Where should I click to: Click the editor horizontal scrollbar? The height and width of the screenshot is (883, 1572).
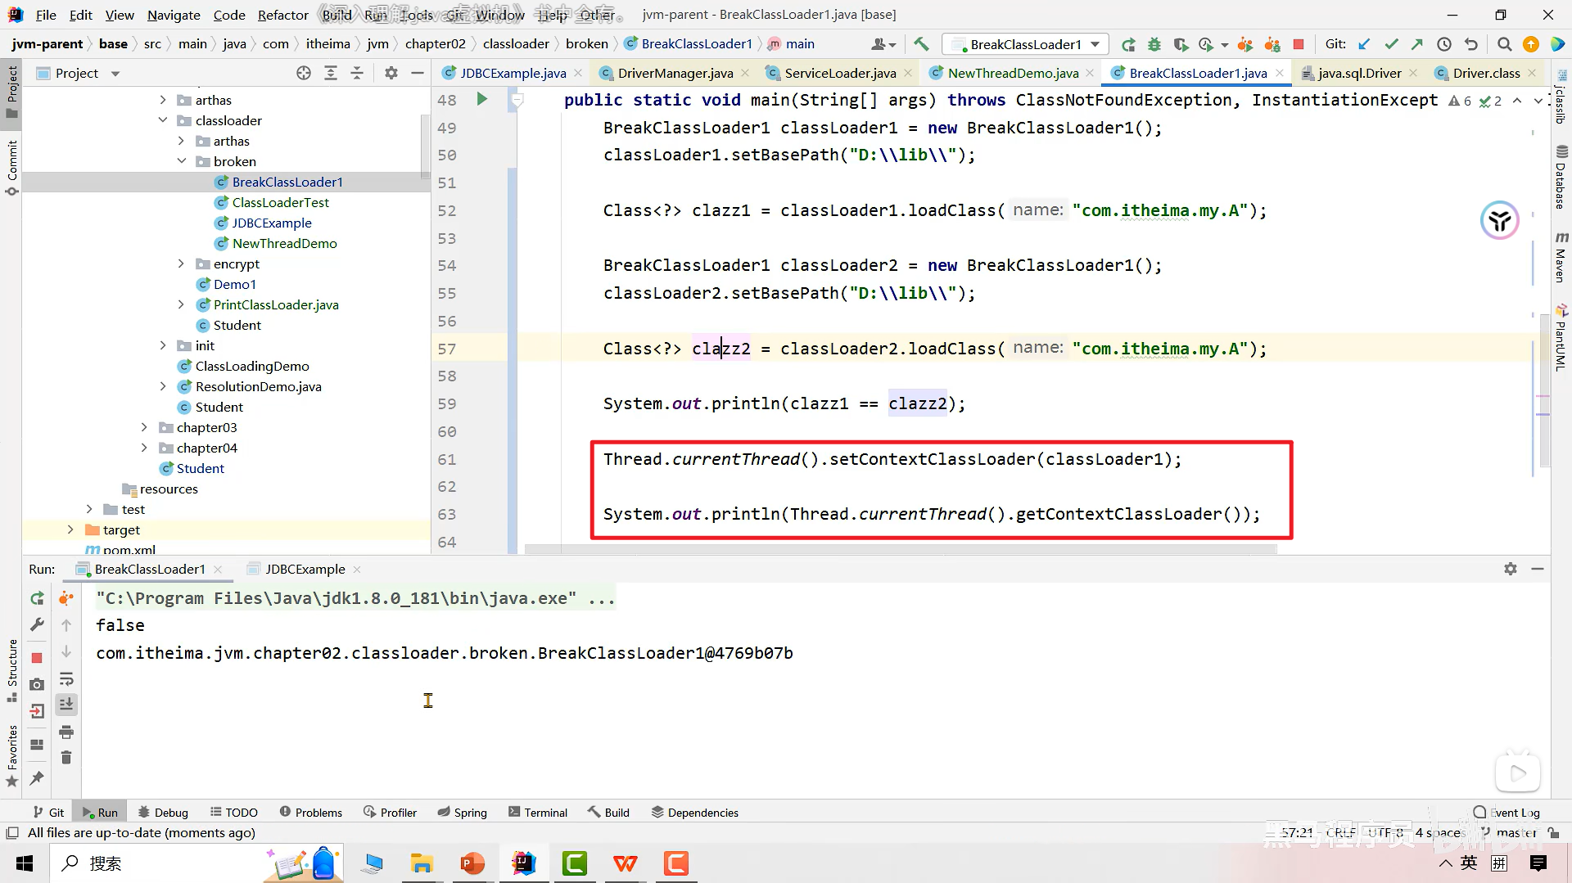click(901, 549)
